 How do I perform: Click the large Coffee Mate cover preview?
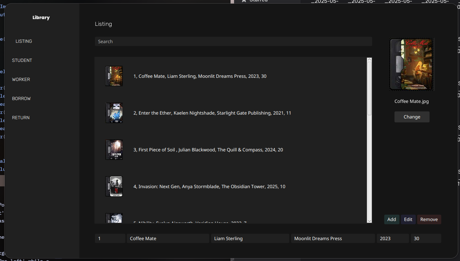coord(411,64)
